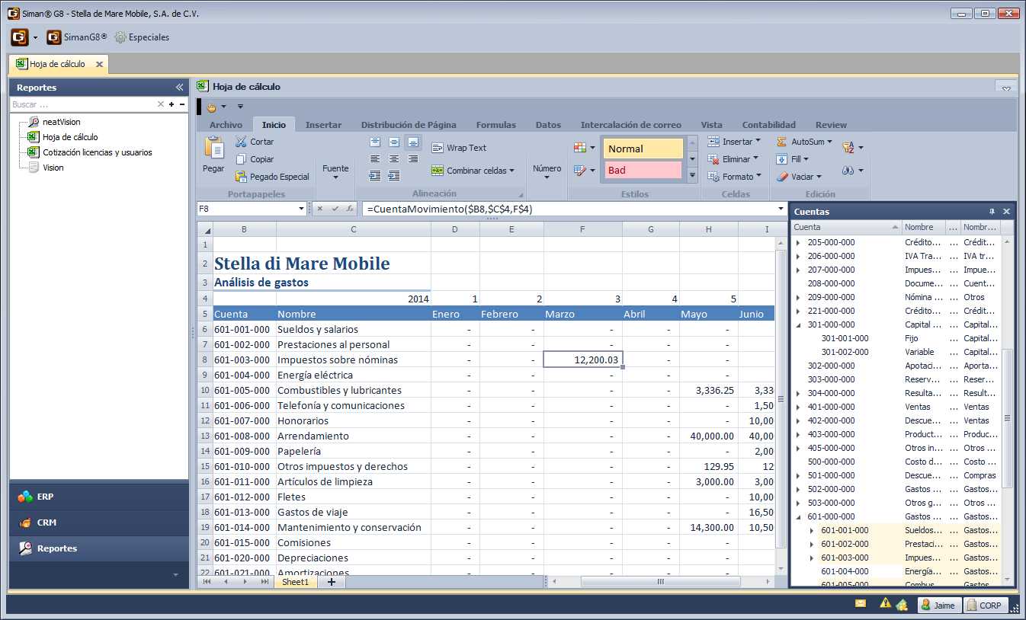Toggle Wrap Text
Viewport: 1026px width, 620px height.
(459, 148)
